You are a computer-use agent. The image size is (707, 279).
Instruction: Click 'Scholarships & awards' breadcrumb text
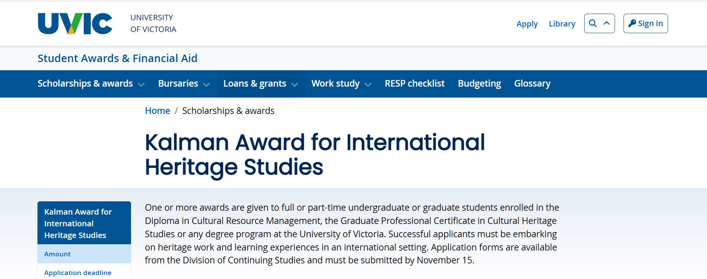tap(228, 111)
